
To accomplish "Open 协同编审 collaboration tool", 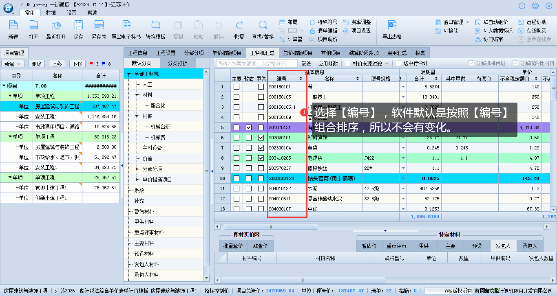I will coord(489,39).
